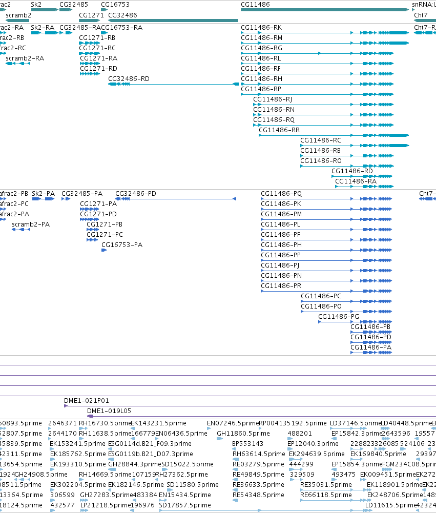Screen dimensions: 436x513
Task: Select the CG11486-PJ protein
Action: [280, 265]
